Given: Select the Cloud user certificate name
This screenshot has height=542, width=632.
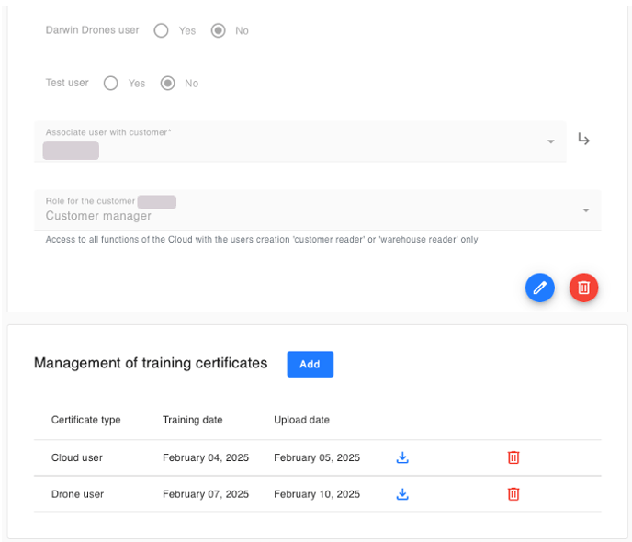Looking at the screenshot, I should point(77,457).
